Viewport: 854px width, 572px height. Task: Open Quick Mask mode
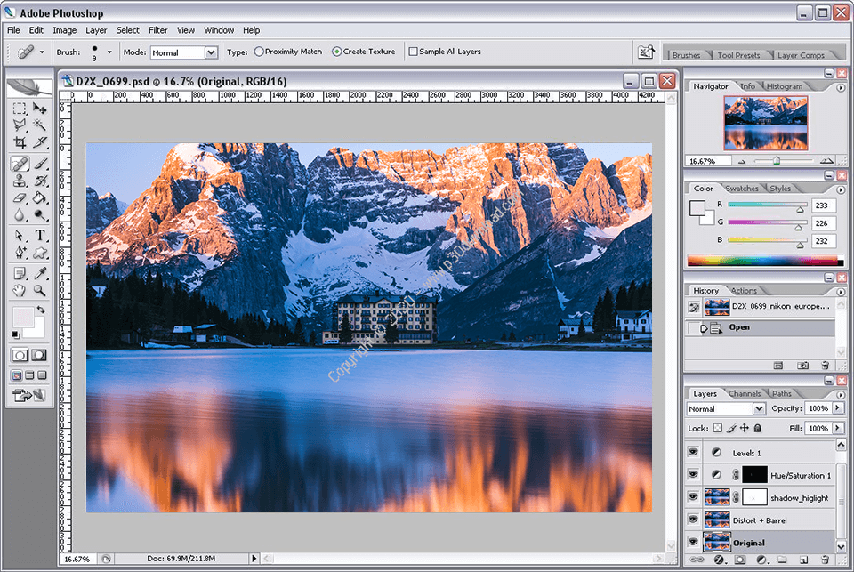(39, 354)
